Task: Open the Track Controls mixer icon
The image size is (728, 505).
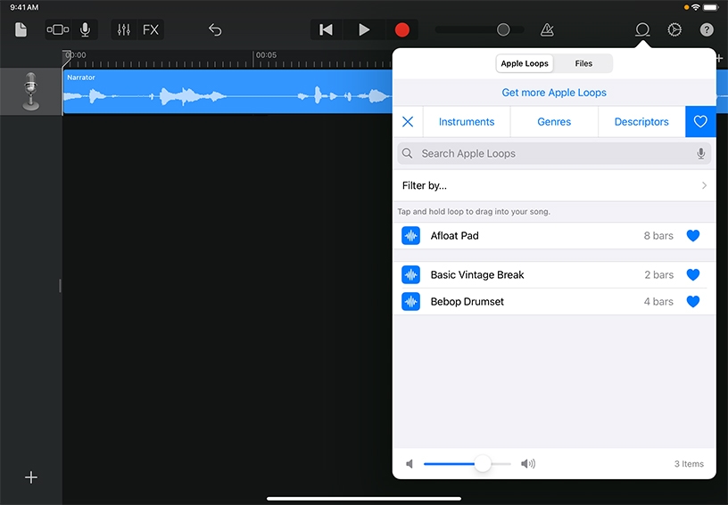Action: (124, 29)
